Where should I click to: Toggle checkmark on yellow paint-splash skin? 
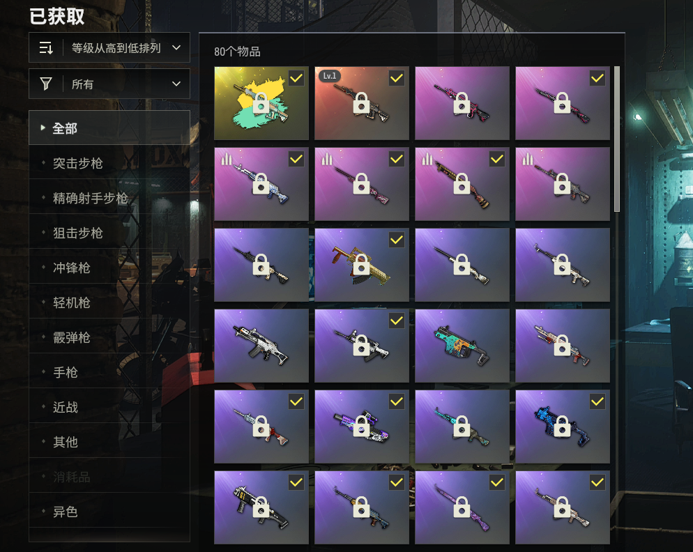pyautogui.click(x=296, y=78)
